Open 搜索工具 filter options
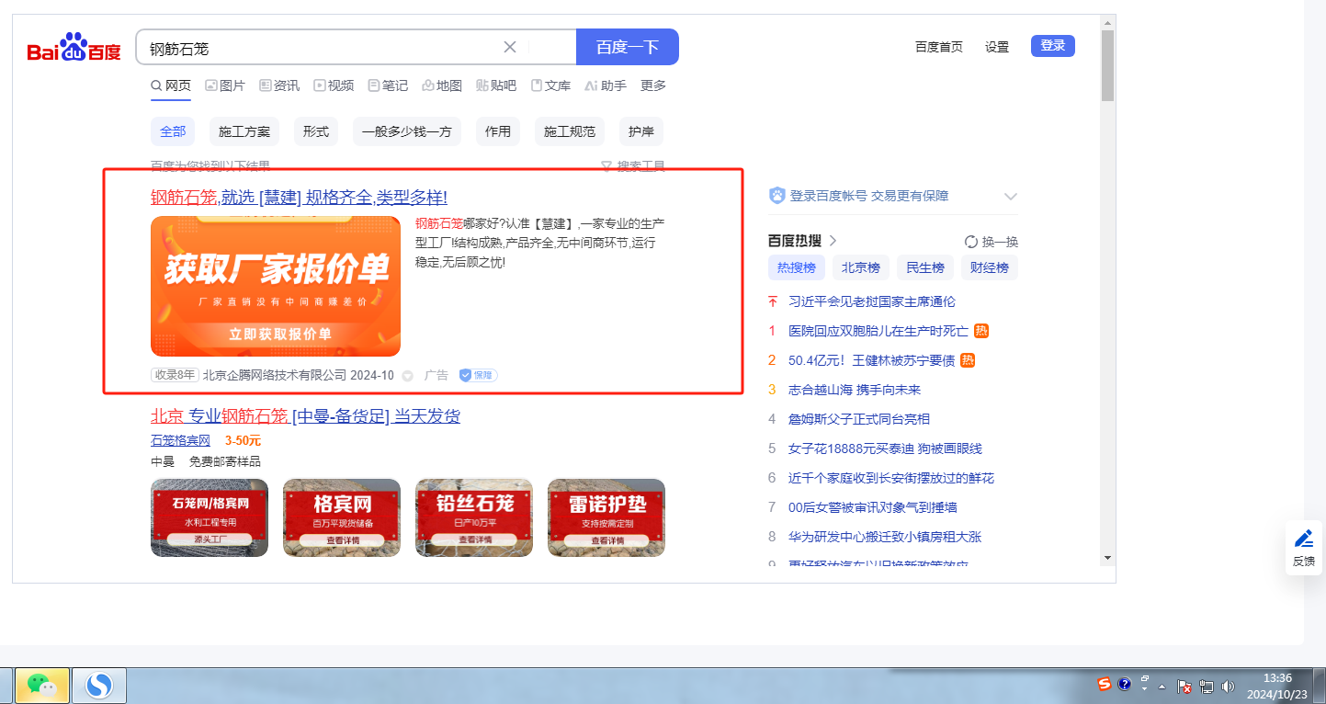Viewport: 1326px width, 704px height. (x=633, y=166)
